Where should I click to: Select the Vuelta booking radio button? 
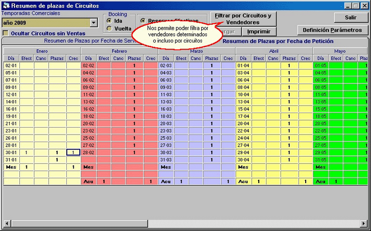(x=109, y=28)
